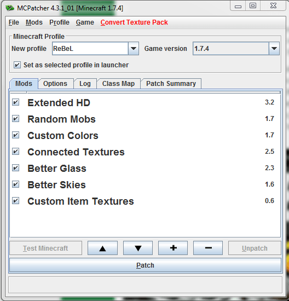
Task: Click version 2.5 of Connected Textures
Action: 269,152
